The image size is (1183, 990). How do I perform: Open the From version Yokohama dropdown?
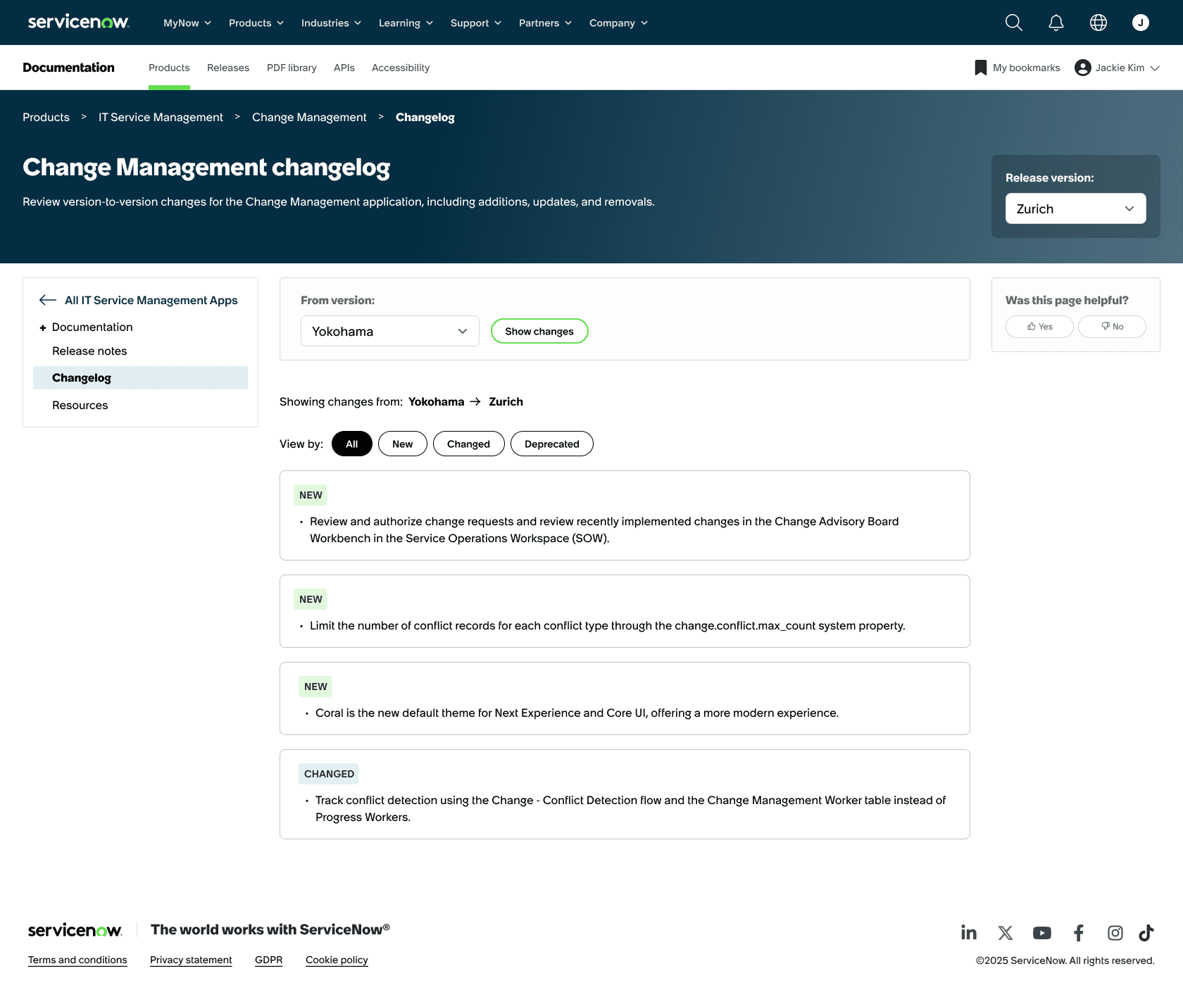click(x=390, y=331)
